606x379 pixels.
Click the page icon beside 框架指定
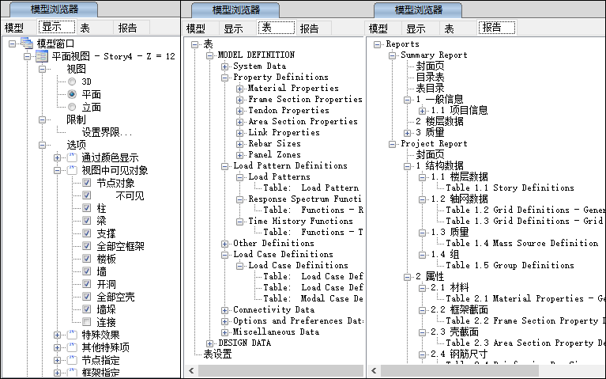click(x=73, y=372)
